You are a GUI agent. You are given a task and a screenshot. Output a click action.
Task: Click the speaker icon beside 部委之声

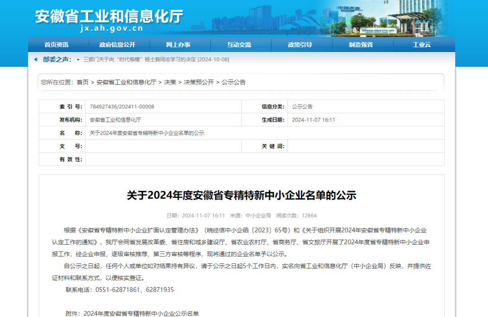pyautogui.click(x=37, y=59)
